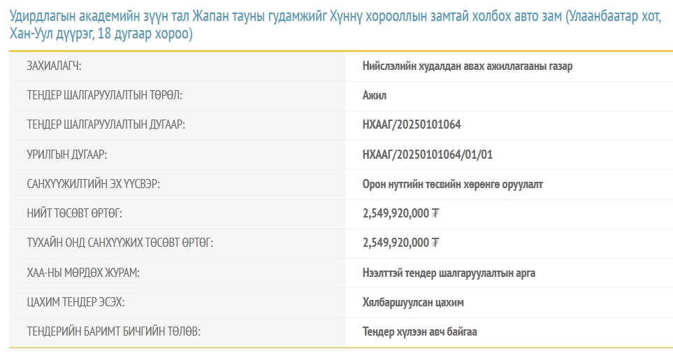Click the ТЕНДЕР ШАЛГАРУУЛАЛТЫН ТӨРӨЛ label
The width and height of the screenshot is (673, 358).
pos(108,96)
